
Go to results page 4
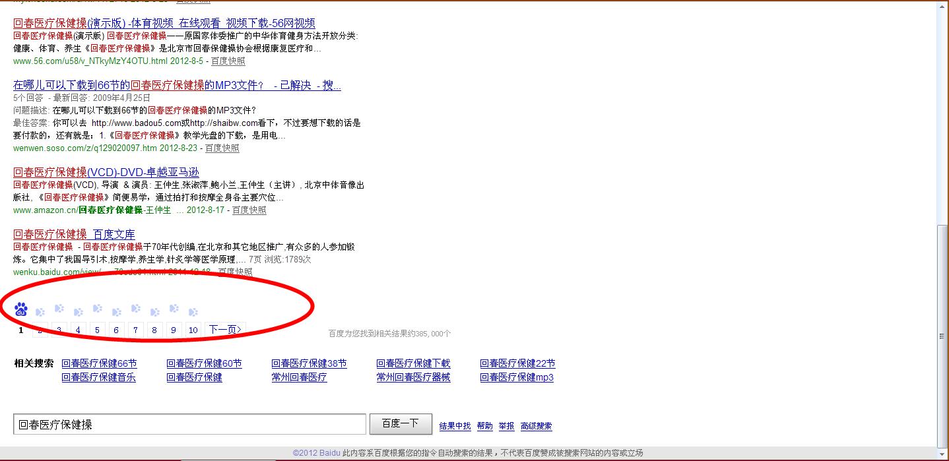coord(78,330)
